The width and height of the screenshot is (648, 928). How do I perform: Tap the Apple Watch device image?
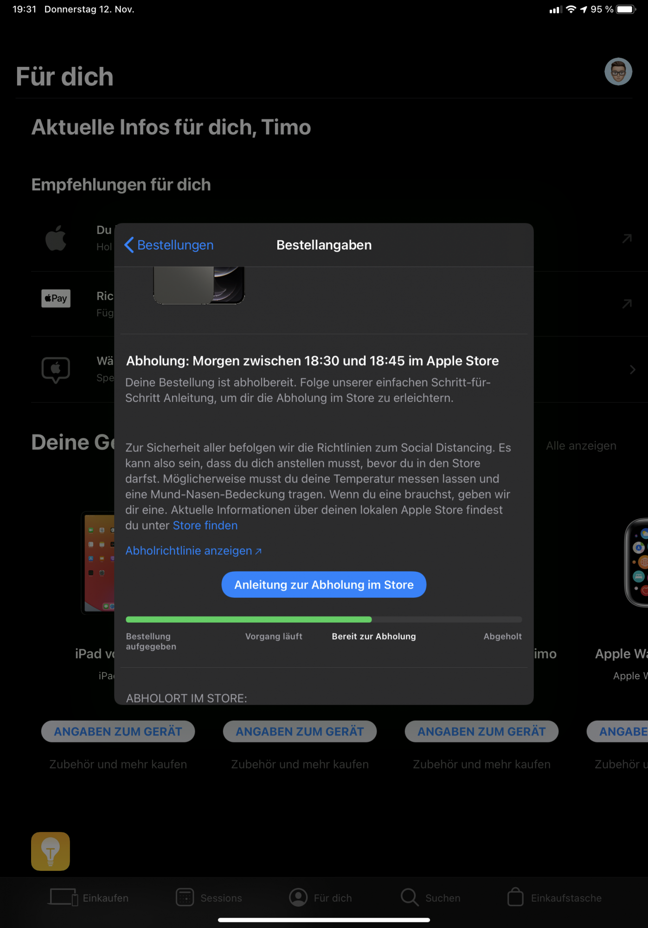click(636, 562)
